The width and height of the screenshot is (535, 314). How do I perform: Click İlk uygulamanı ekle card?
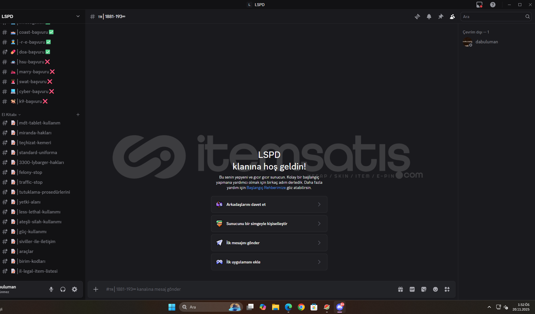pyautogui.click(x=269, y=262)
